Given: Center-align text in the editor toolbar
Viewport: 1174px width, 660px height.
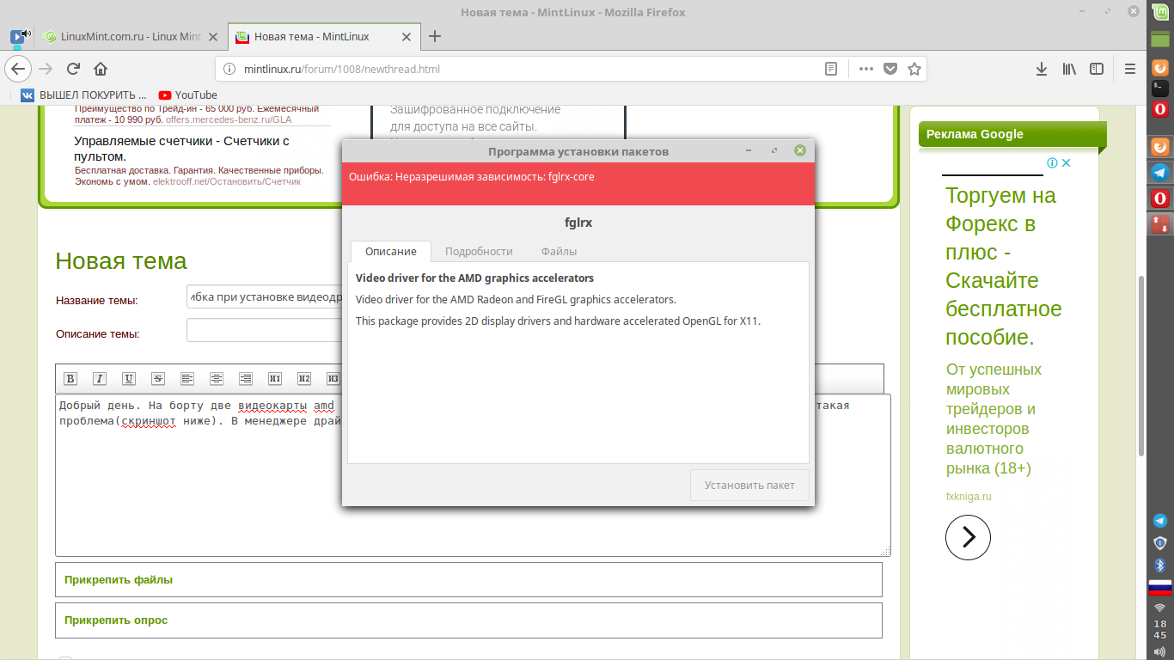Looking at the screenshot, I should tap(217, 378).
